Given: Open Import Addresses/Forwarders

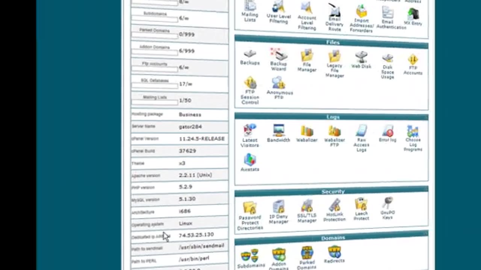Looking at the screenshot, I should click(361, 19).
